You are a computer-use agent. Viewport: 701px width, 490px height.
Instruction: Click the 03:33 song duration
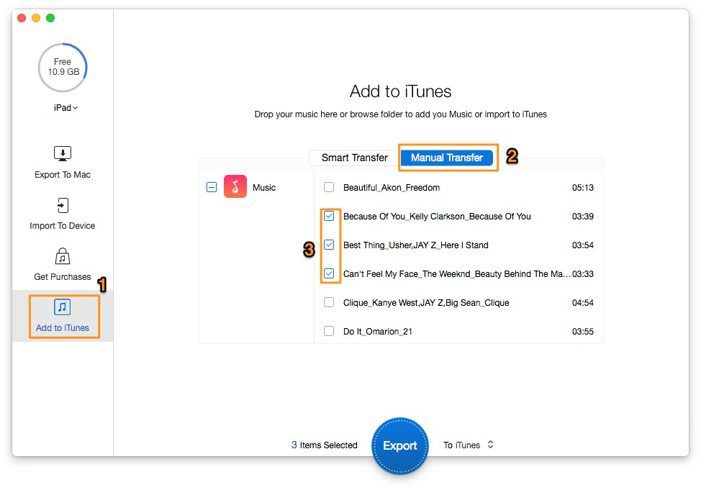click(583, 273)
